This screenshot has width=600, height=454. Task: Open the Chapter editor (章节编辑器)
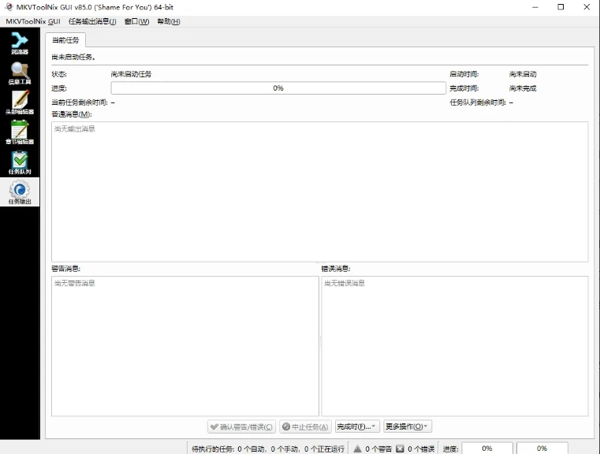(20, 132)
